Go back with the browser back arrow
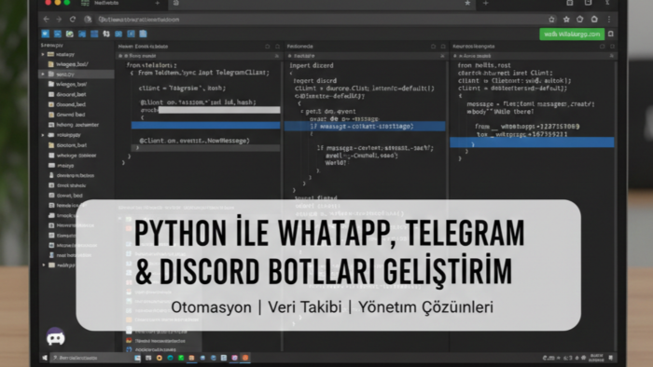Viewport: 653px width, 367px height. pyautogui.click(x=47, y=20)
